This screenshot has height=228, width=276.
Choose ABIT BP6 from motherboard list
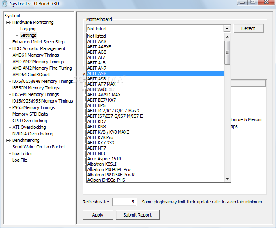coord(155,105)
